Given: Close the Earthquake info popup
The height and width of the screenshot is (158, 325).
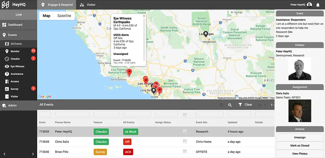Looking at the screenshot, I should tap(144, 16).
